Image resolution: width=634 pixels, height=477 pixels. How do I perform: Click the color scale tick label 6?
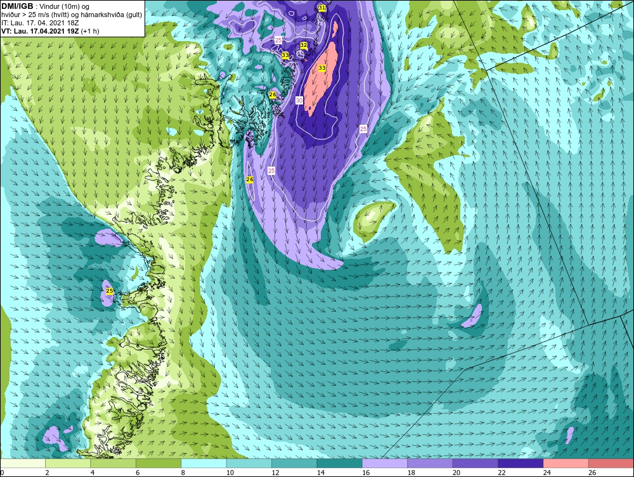point(138,473)
